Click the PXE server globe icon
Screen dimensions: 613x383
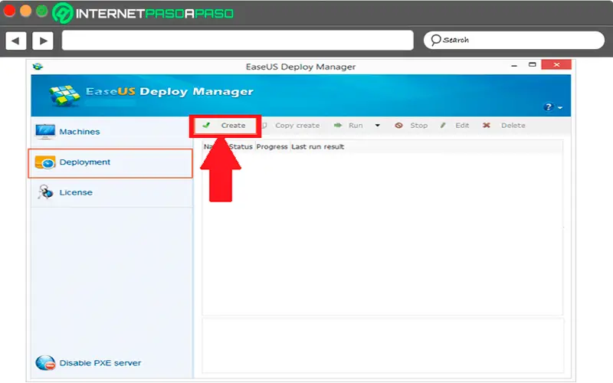[x=45, y=362]
